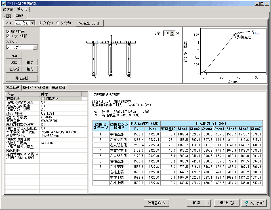The height and width of the screenshot is (210, 271).
Task: Open the 塑性ヒンジ候補点 tab
Action: point(35,88)
